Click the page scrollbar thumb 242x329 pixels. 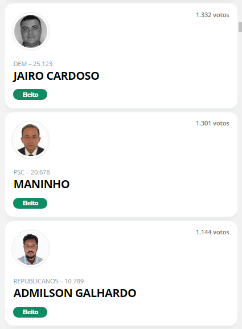point(240,27)
